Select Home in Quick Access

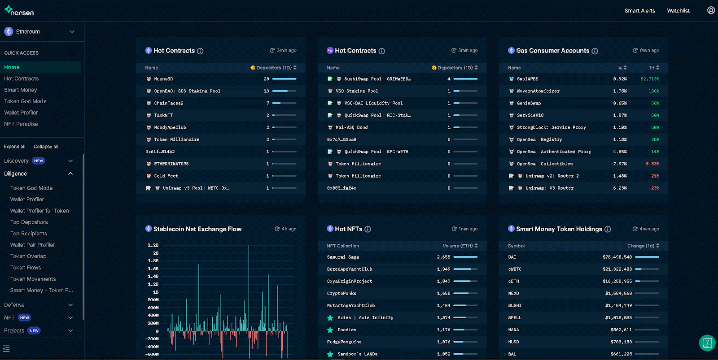tap(40, 67)
